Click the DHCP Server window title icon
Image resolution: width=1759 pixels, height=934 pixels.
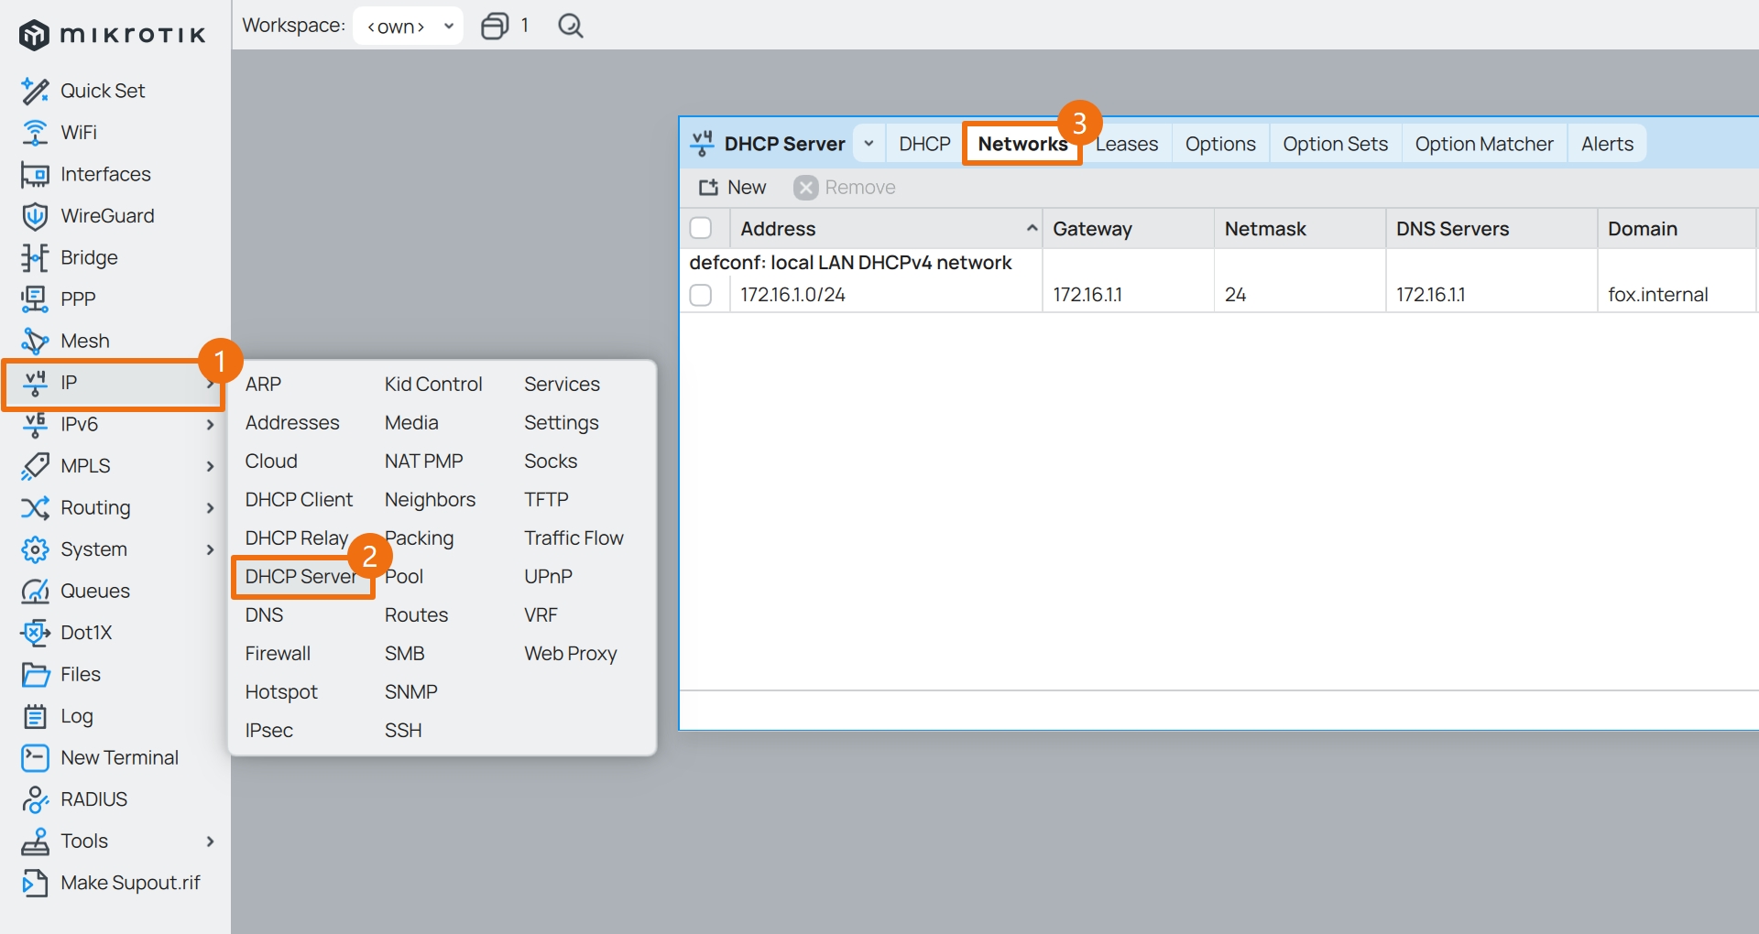702,144
